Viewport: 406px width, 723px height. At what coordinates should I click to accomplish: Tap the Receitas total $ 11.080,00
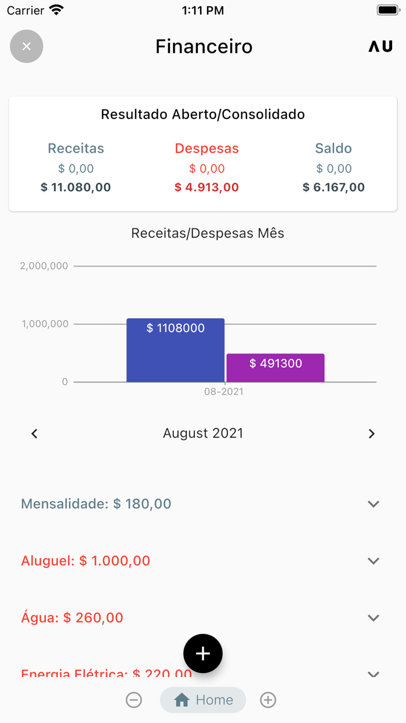pos(76,187)
